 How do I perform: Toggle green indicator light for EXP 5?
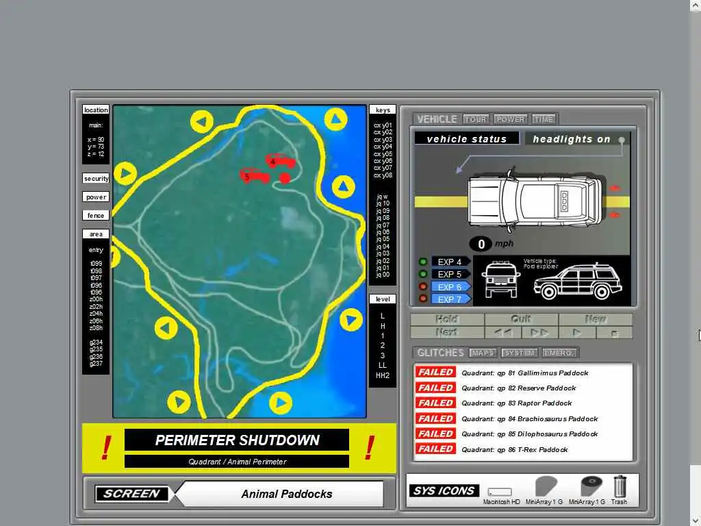(x=422, y=274)
